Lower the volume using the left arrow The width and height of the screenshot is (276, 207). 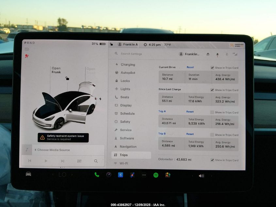(x=192, y=176)
